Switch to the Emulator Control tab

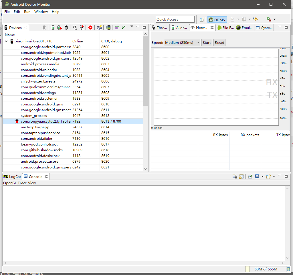pos(244,28)
